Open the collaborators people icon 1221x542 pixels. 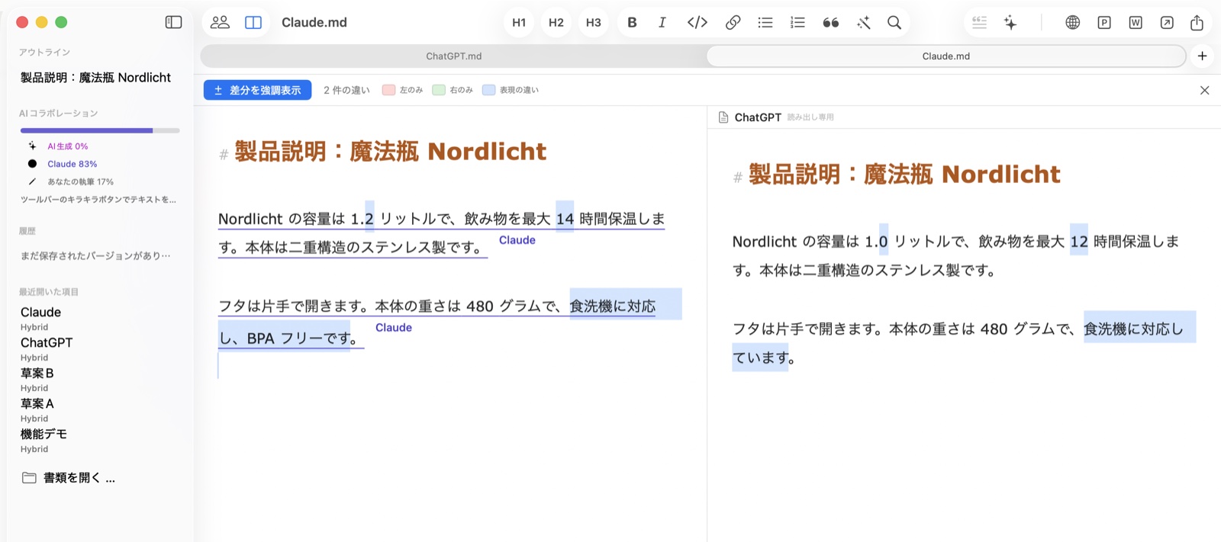pyautogui.click(x=220, y=22)
